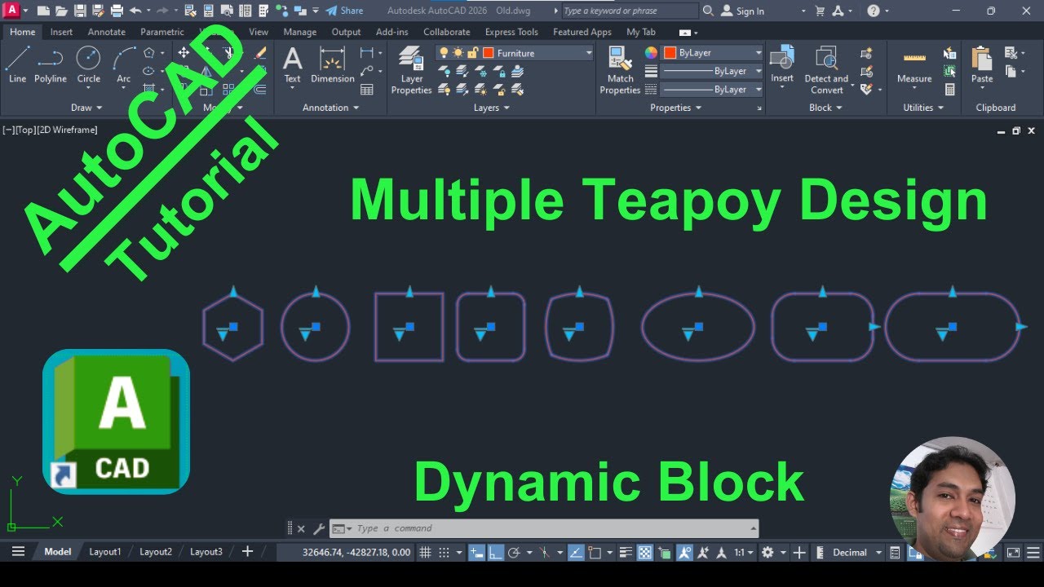Open the Model space tab
Viewport: 1044px width, 587px height.
[57, 552]
